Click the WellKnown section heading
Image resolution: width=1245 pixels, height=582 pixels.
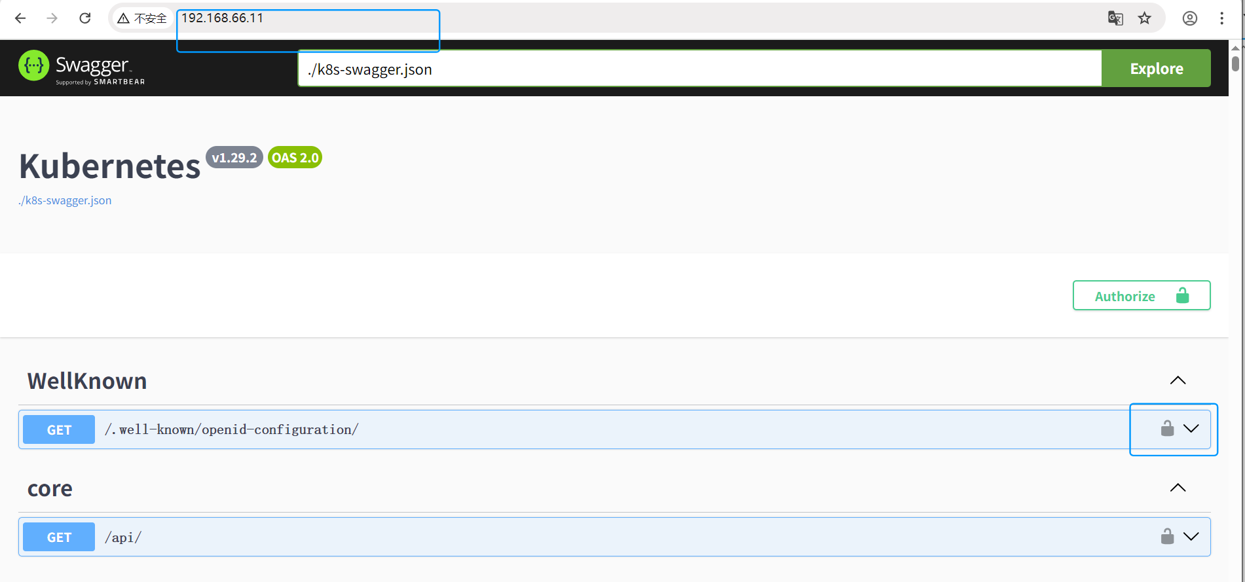(x=87, y=381)
